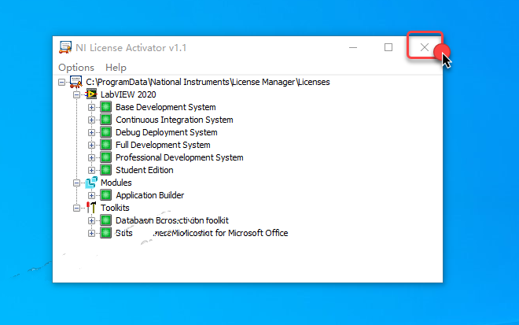The image size is (519, 325).
Task: Click green status icon for Base Development System
Action: click(106, 107)
